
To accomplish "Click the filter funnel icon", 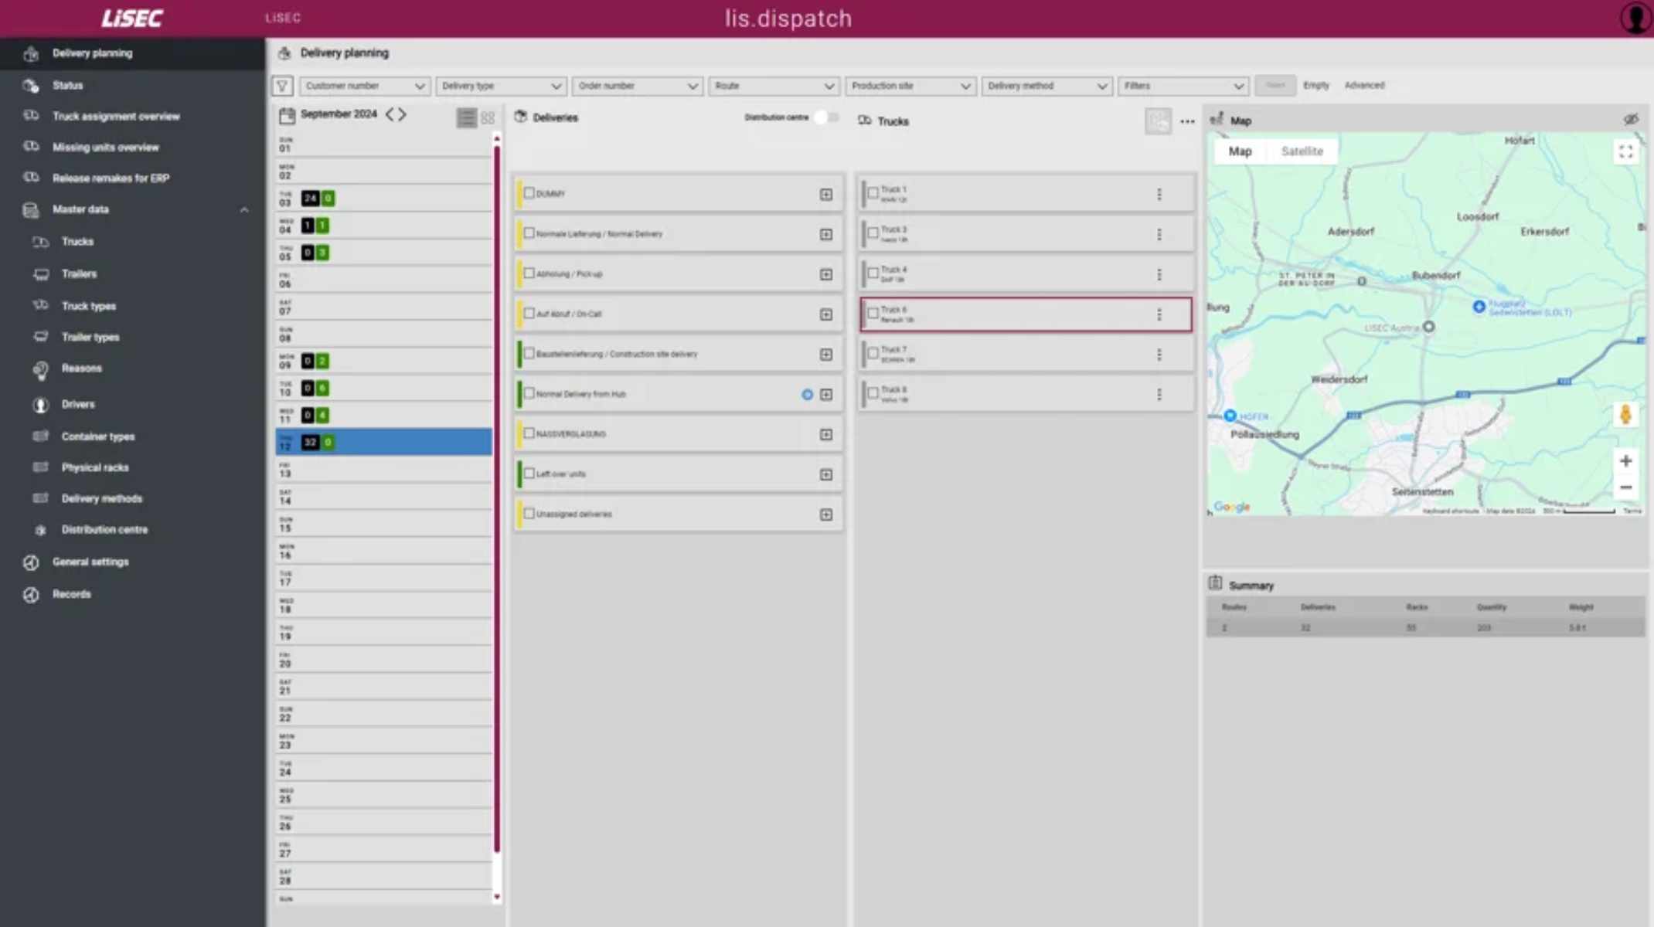I will pos(283,86).
